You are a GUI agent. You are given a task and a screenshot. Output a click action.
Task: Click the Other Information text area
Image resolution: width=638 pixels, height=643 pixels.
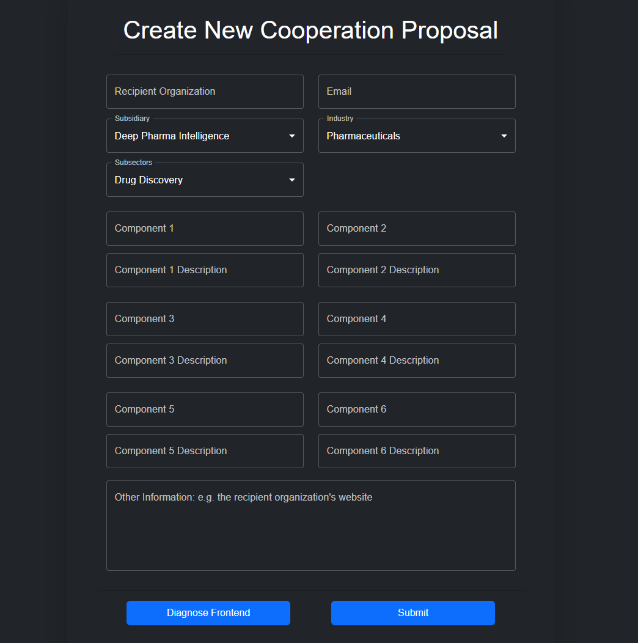pyautogui.click(x=310, y=526)
